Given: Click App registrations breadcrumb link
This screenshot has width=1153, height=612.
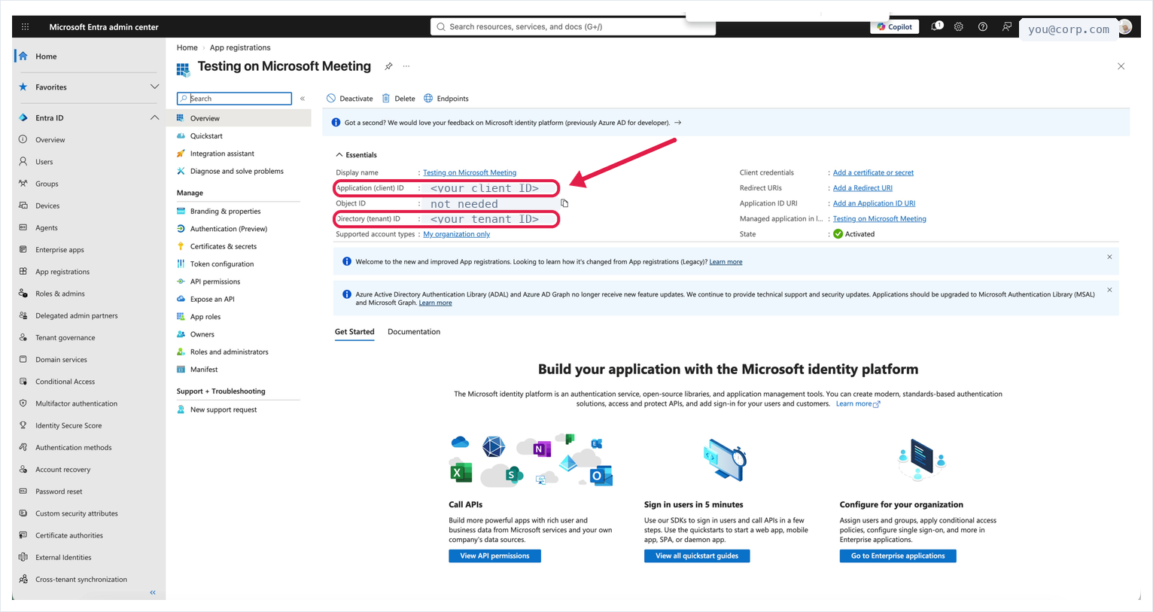Looking at the screenshot, I should 240,47.
